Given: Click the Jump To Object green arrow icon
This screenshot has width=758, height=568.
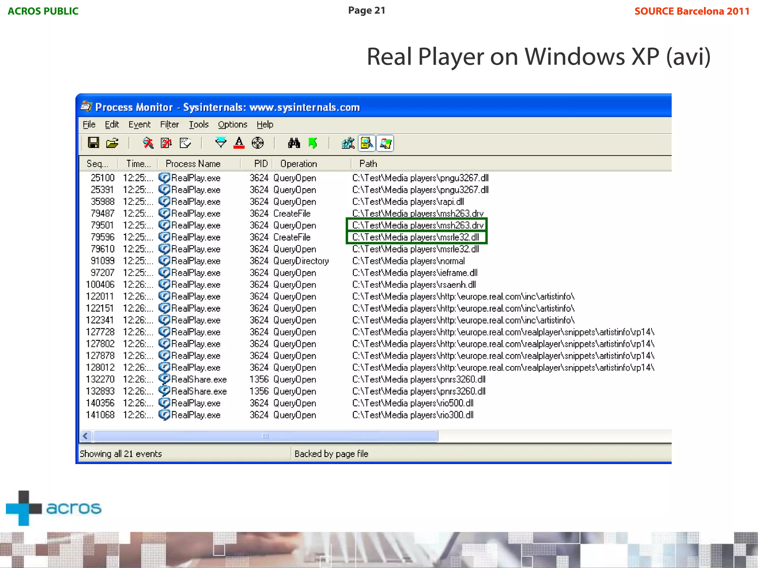Looking at the screenshot, I should click(x=313, y=143).
